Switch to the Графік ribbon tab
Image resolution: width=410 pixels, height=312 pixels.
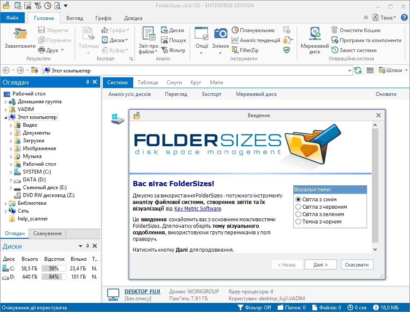(x=103, y=18)
